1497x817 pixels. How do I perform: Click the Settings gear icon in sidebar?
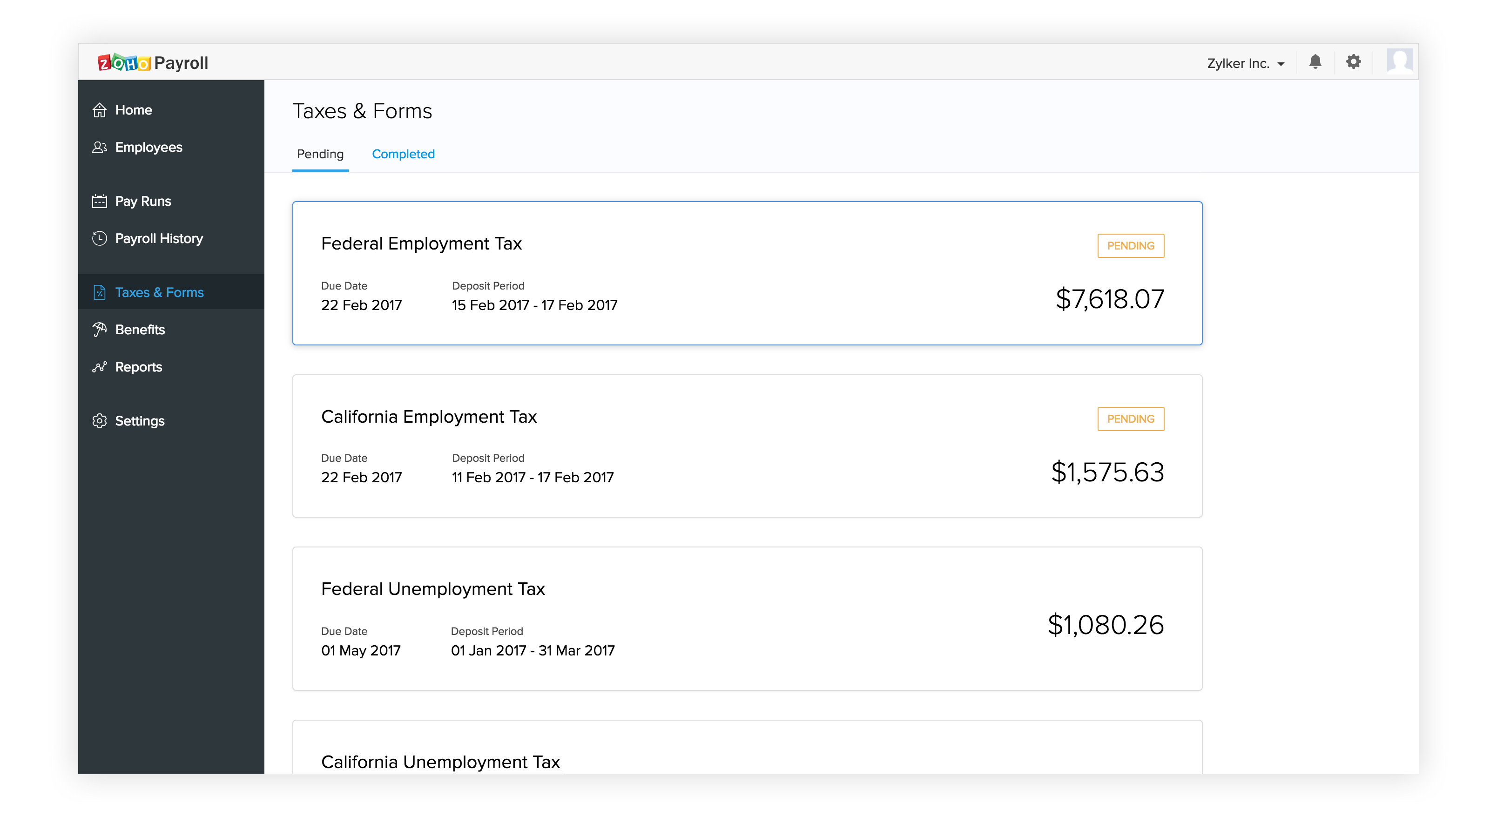(x=99, y=421)
